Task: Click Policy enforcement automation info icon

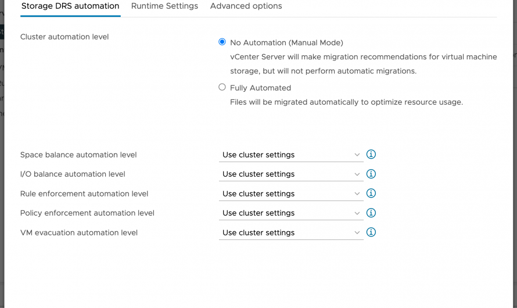Action: tap(372, 213)
